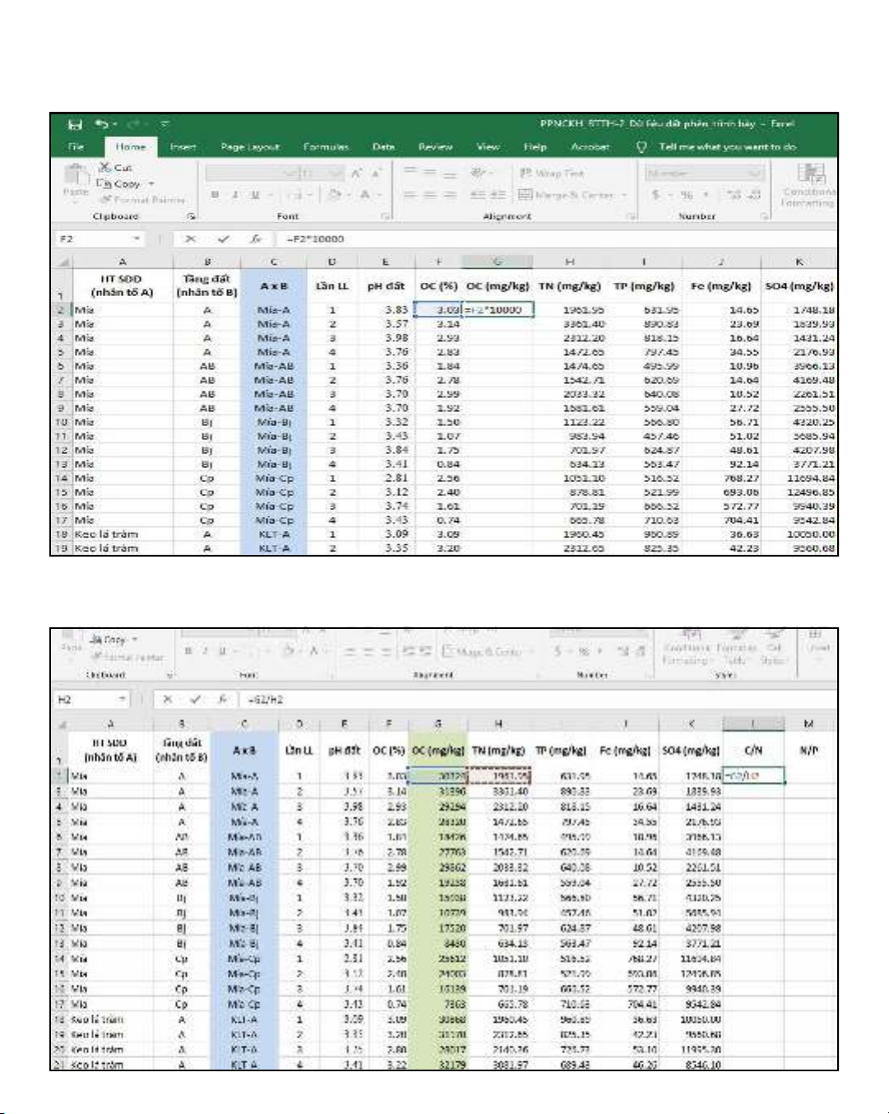The image size is (889, 1114).
Task: Click the Undo arrow in the upper Quick Access toolbar
Action: click(102, 124)
